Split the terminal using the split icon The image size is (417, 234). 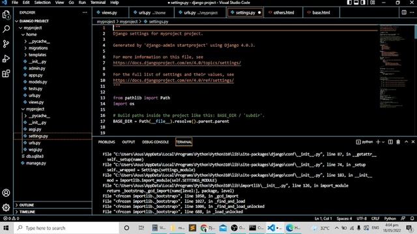click(x=390, y=142)
